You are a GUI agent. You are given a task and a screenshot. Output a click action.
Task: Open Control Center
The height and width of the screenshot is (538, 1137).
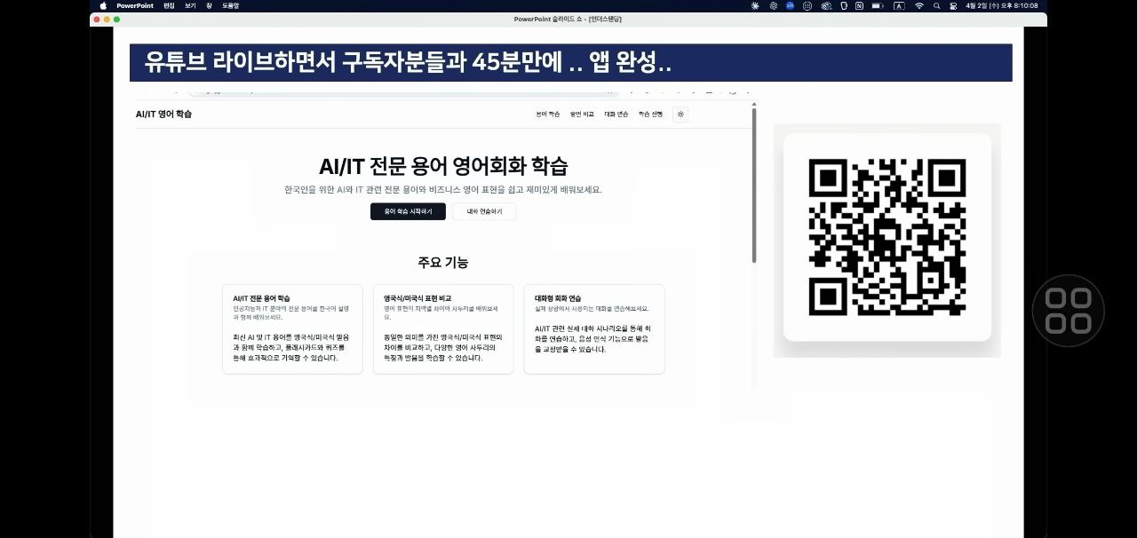953,5
